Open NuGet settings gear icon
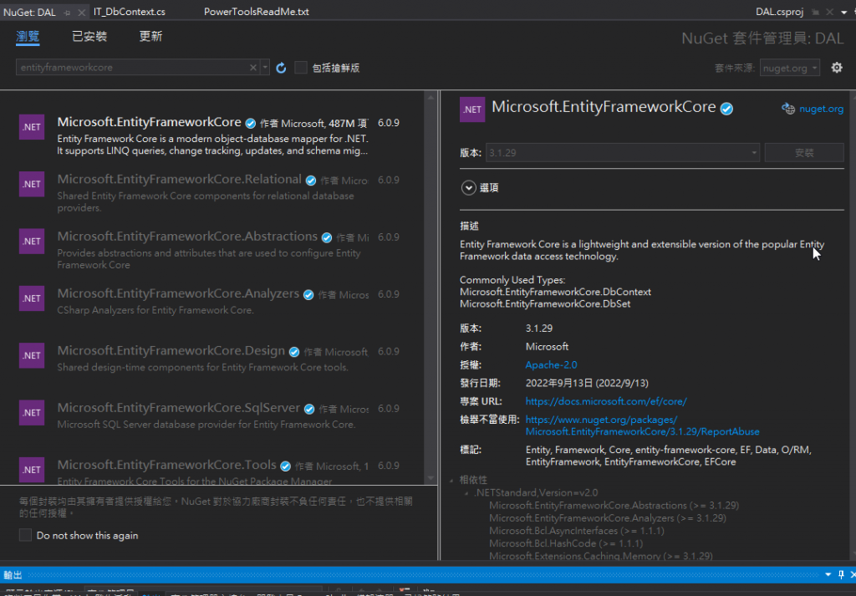This screenshot has height=596, width=856. pyautogui.click(x=836, y=68)
